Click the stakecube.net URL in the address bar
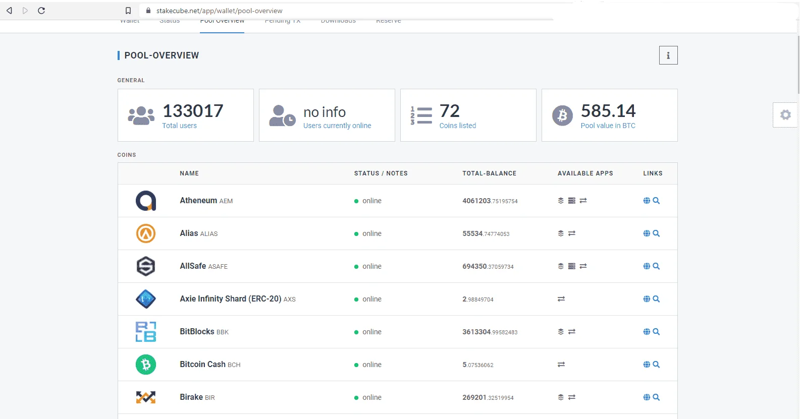 [x=219, y=11]
